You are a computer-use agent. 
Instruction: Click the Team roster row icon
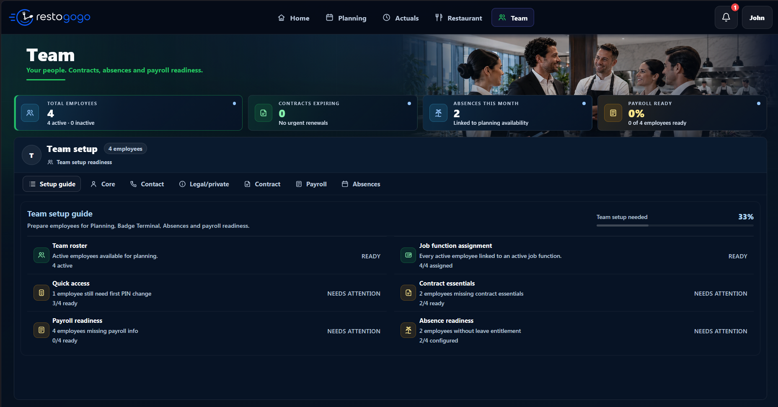[41, 255]
